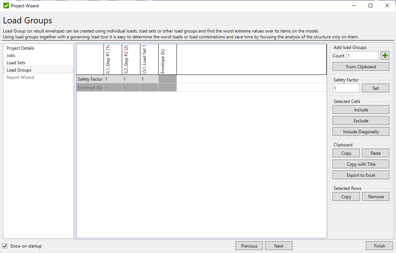Click Include for selected cells

pos(361,110)
